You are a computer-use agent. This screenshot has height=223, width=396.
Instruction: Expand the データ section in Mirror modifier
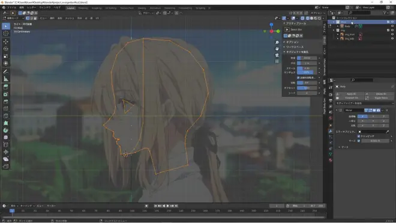(339, 147)
